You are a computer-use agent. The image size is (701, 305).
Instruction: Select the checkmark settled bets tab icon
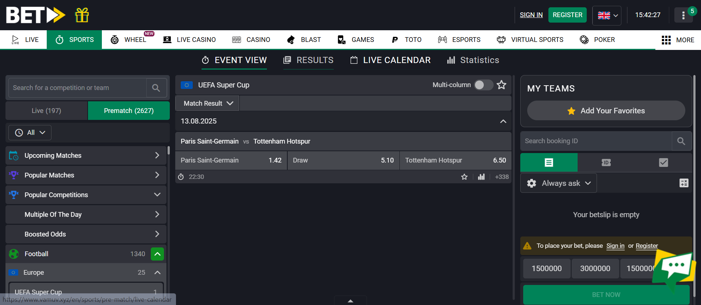click(x=663, y=163)
